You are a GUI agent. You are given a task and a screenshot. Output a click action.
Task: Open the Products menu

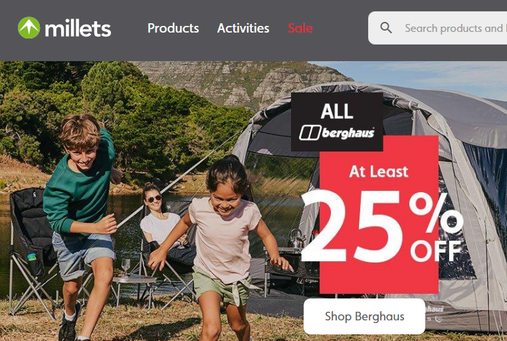click(173, 28)
